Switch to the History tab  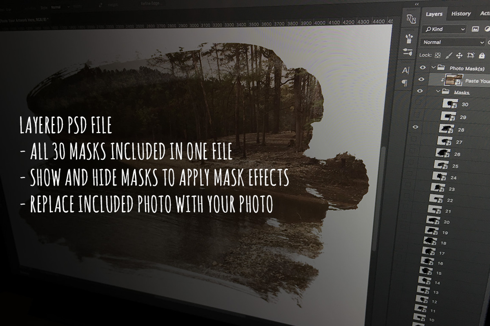coord(461,13)
